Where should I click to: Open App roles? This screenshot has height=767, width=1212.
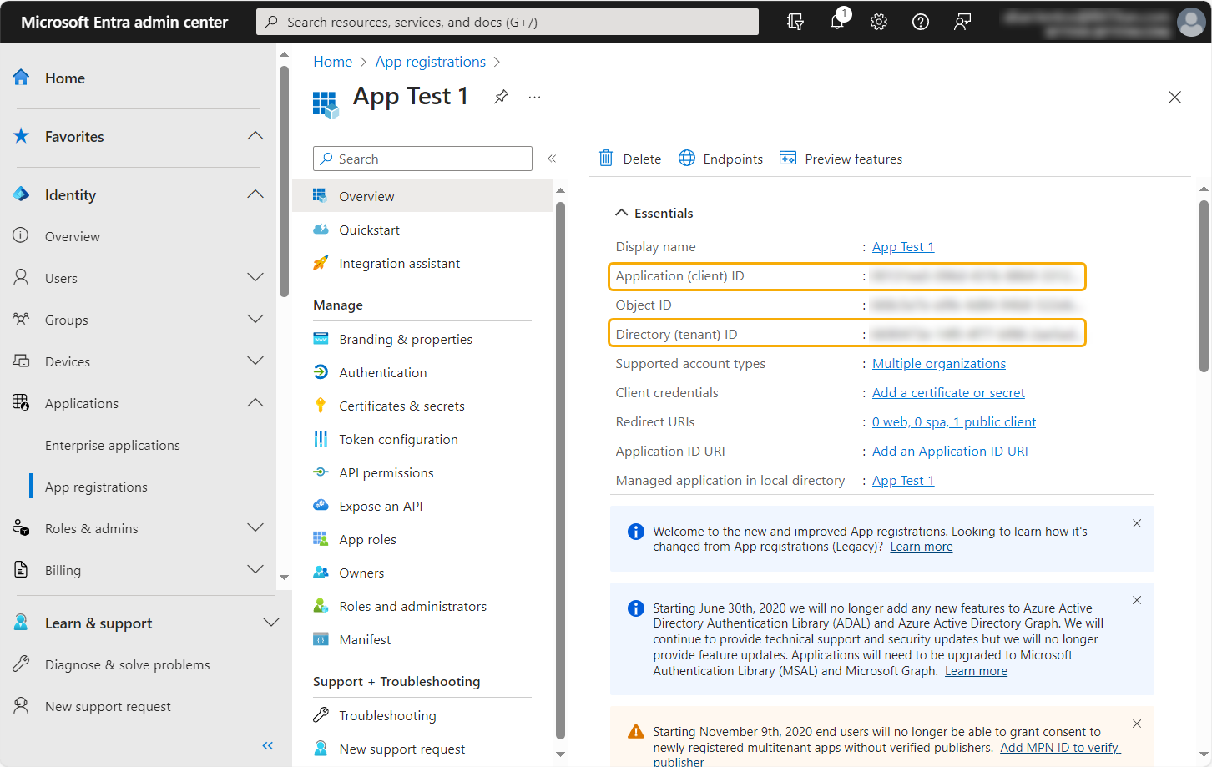369,538
